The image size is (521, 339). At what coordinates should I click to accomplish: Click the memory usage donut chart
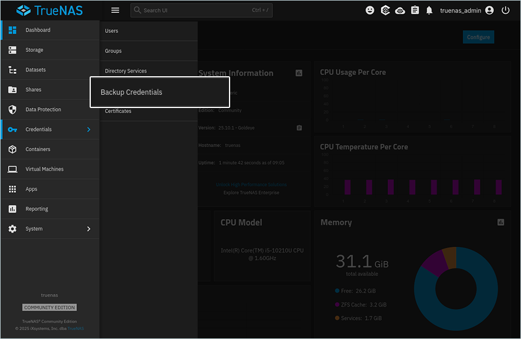(x=456, y=289)
